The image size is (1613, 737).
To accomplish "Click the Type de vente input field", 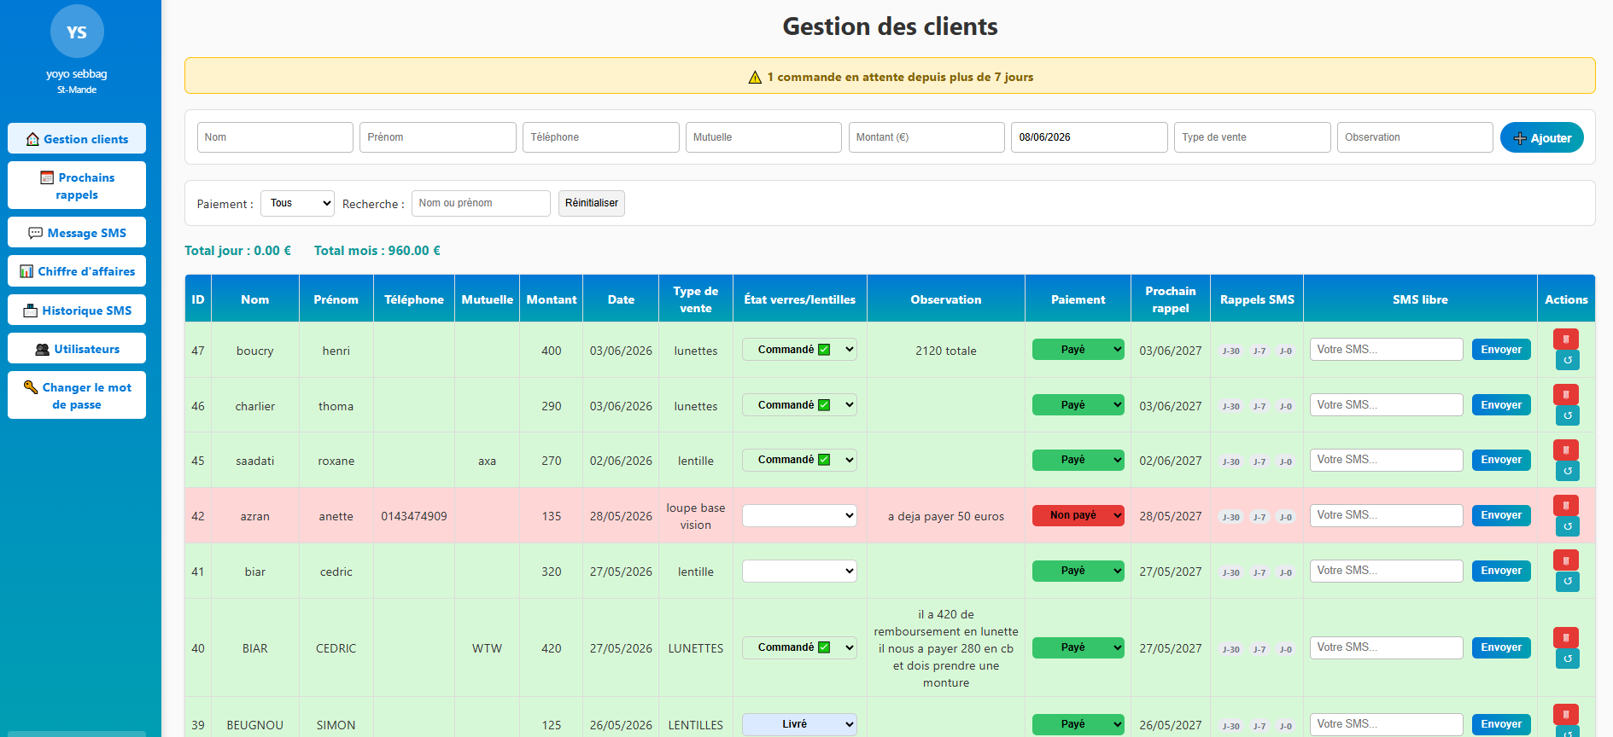I will (1253, 137).
